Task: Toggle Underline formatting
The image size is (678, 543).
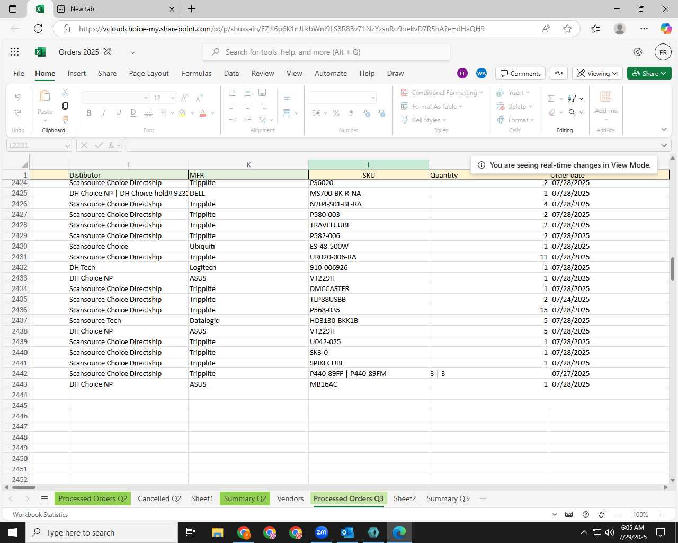Action: point(118,113)
